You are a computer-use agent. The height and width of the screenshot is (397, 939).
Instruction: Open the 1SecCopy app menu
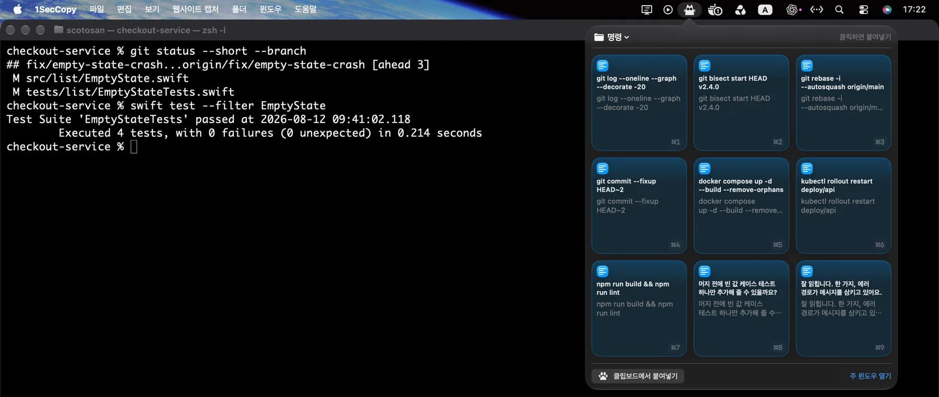pyautogui.click(x=55, y=9)
